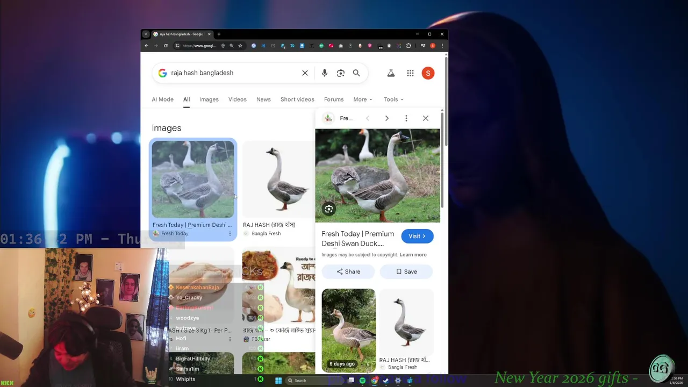The image size is (688, 387).
Task: Edit the search query raja hash bangladesh
Action: 202,73
